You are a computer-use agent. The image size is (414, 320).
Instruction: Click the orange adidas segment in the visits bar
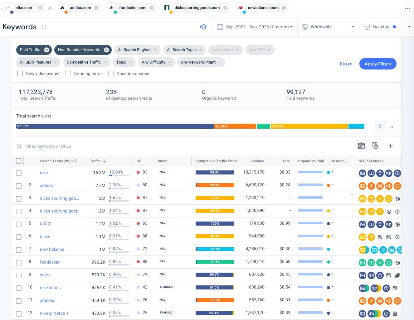point(235,126)
